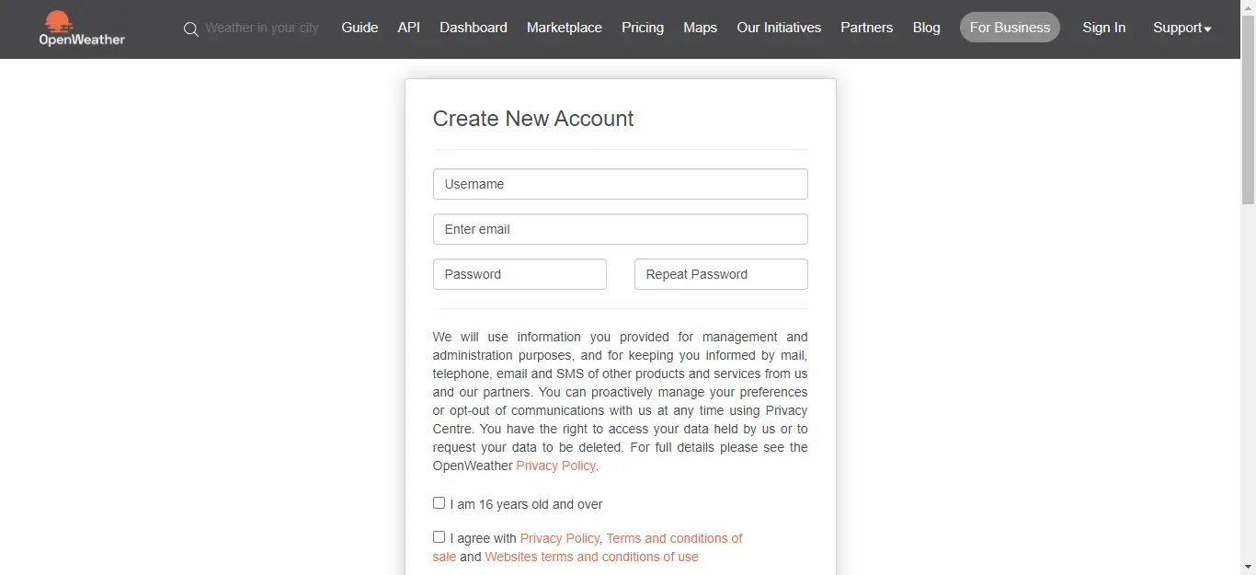Click into the Username field

click(621, 184)
